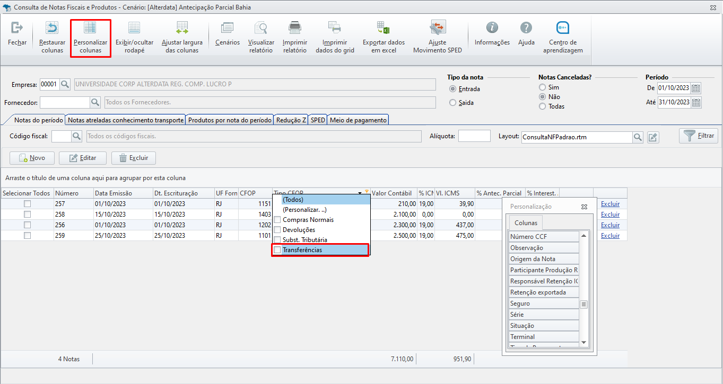Click the Filtrar button
Screen dimensions: 723x384
coord(699,136)
